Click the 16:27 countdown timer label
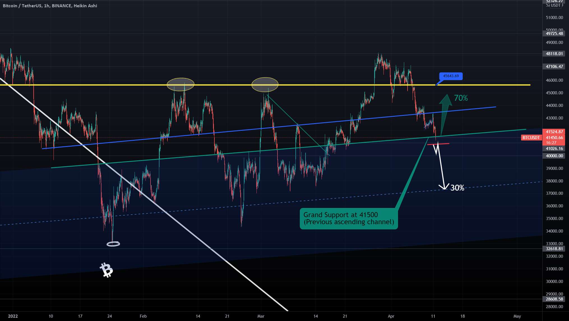The width and height of the screenshot is (569, 321). click(551, 142)
